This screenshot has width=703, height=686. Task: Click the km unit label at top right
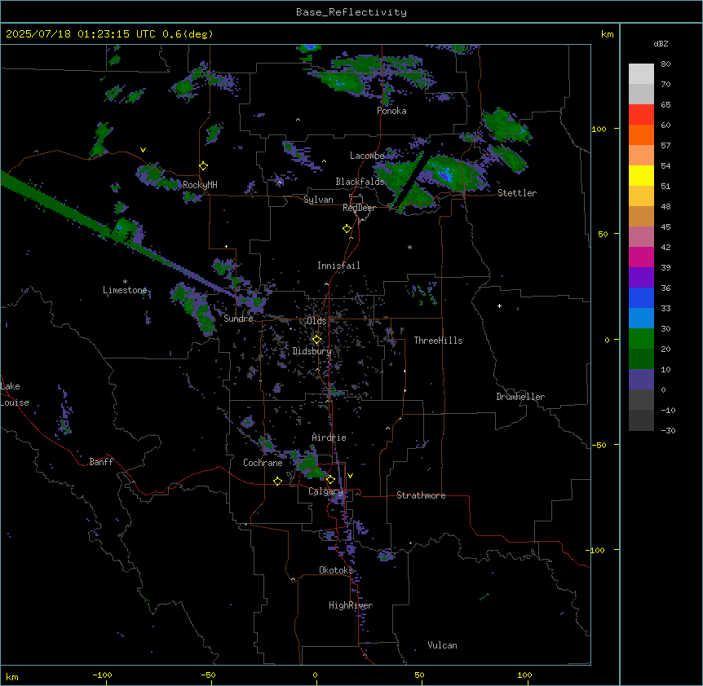point(607,34)
